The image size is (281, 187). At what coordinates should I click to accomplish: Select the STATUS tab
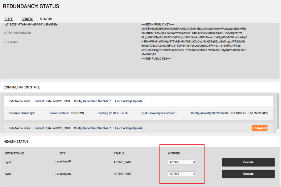coord(46,19)
